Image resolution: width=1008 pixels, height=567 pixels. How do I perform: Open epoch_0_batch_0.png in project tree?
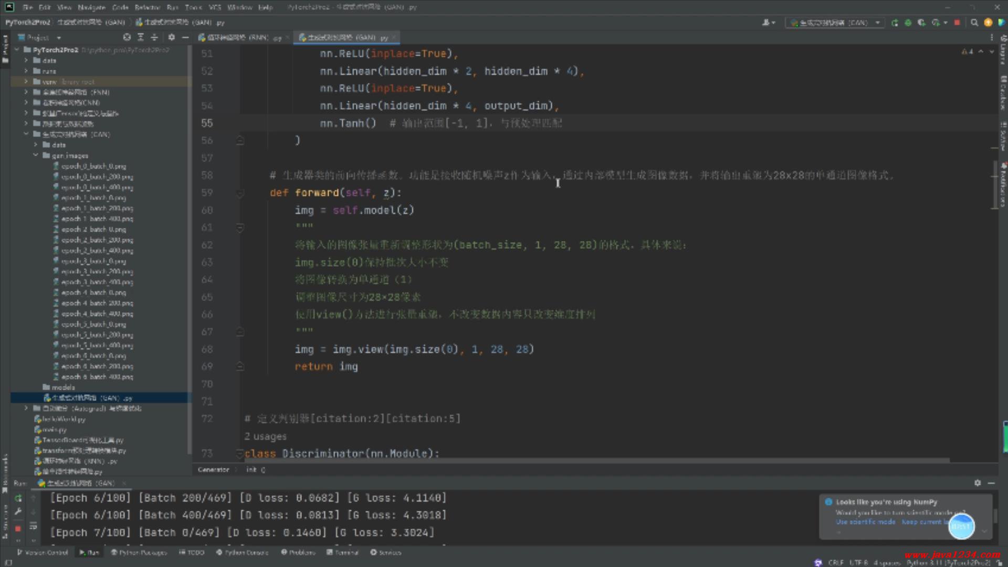tap(93, 166)
